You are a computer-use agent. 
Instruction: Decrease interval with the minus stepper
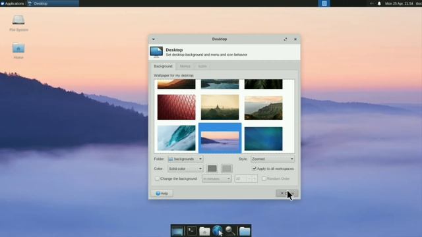[x=249, y=178]
